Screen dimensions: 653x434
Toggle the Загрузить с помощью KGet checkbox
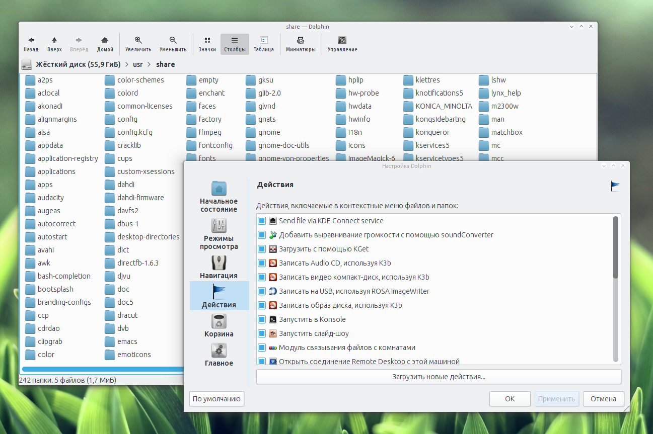point(262,249)
